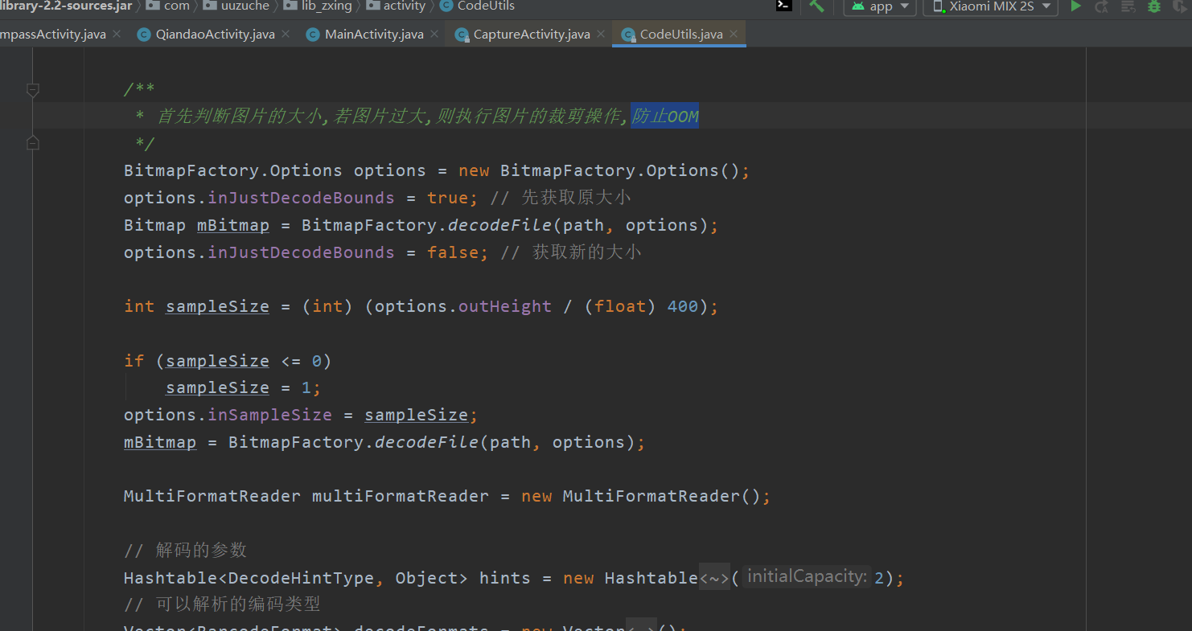
Task: Click Apply Changes and Restart Activity icon
Action: click(1102, 6)
